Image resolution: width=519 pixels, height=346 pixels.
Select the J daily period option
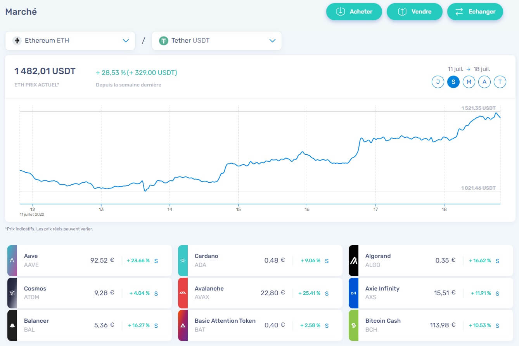438,82
